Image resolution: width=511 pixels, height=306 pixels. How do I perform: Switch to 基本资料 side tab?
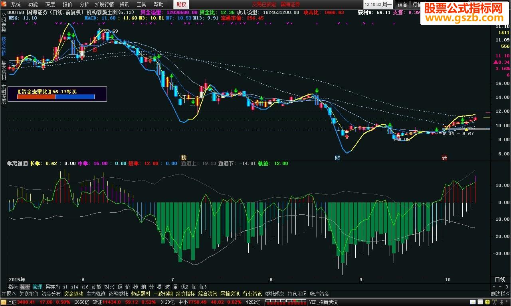pos(4,71)
